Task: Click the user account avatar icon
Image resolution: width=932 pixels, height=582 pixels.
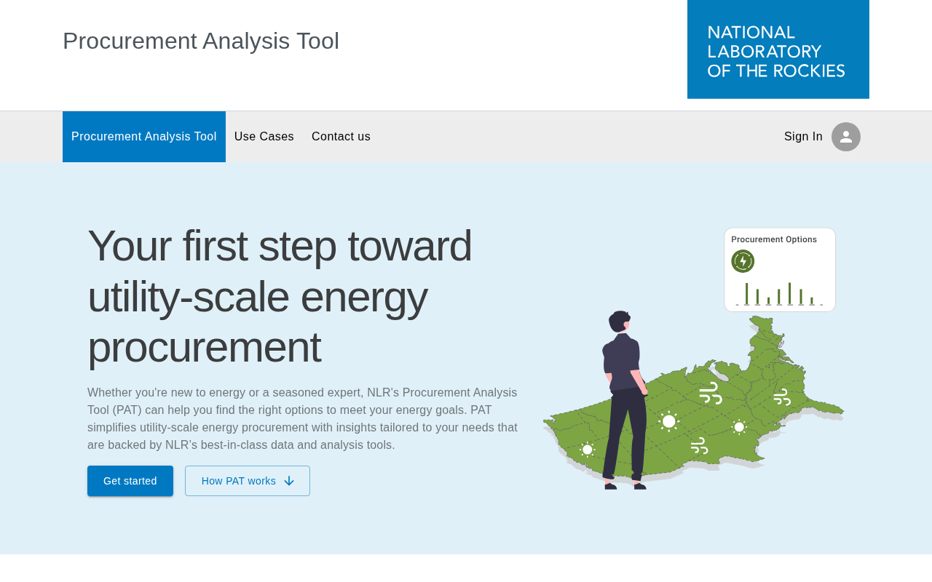Action: (846, 137)
